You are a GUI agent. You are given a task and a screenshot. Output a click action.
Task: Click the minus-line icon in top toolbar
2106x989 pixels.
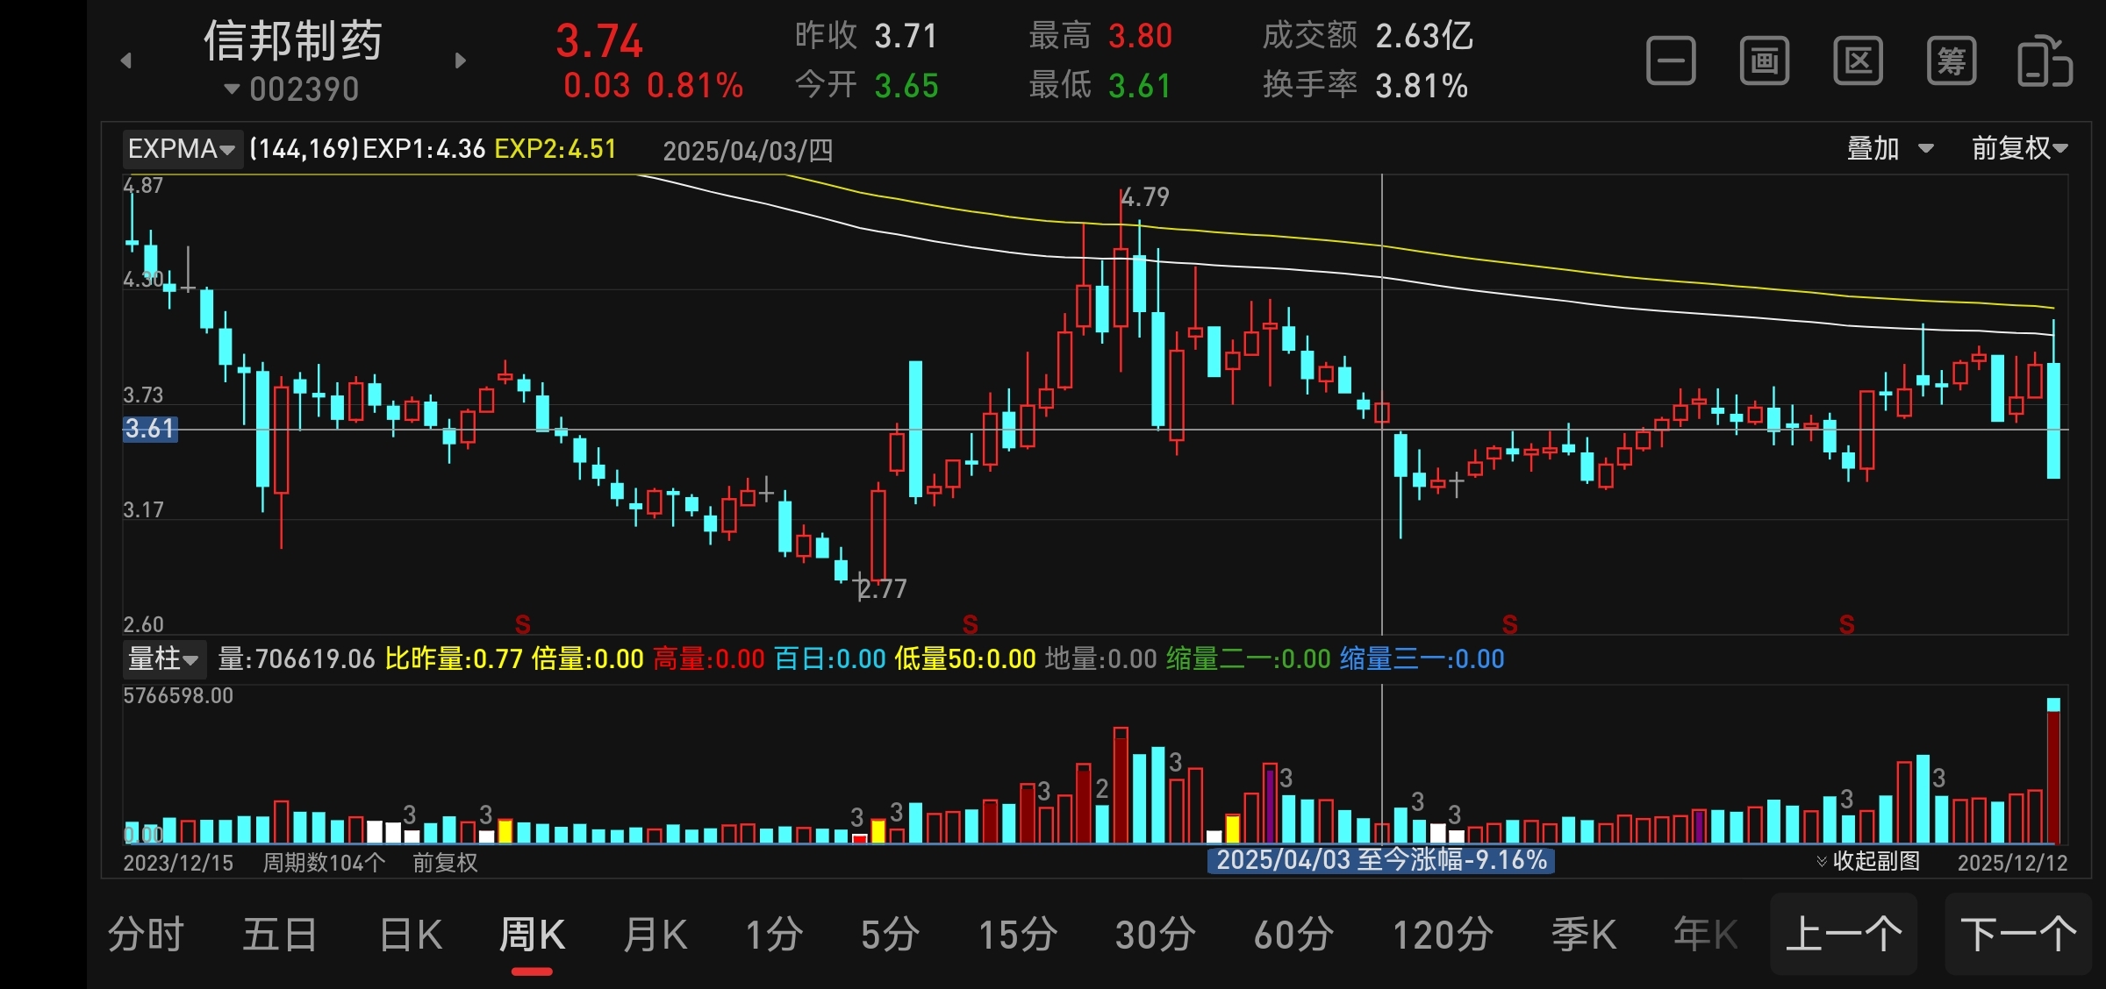(x=1671, y=61)
